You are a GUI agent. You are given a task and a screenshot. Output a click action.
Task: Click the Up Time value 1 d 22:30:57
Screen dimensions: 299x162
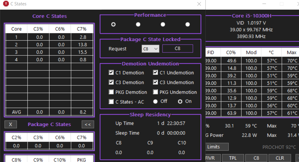point(171,123)
